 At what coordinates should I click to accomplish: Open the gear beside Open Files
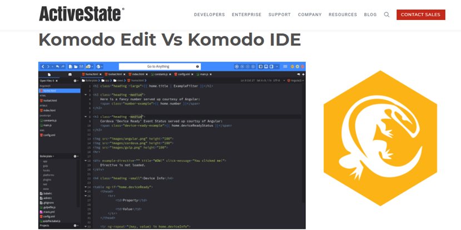pyautogui.click(x=75, y=81)
